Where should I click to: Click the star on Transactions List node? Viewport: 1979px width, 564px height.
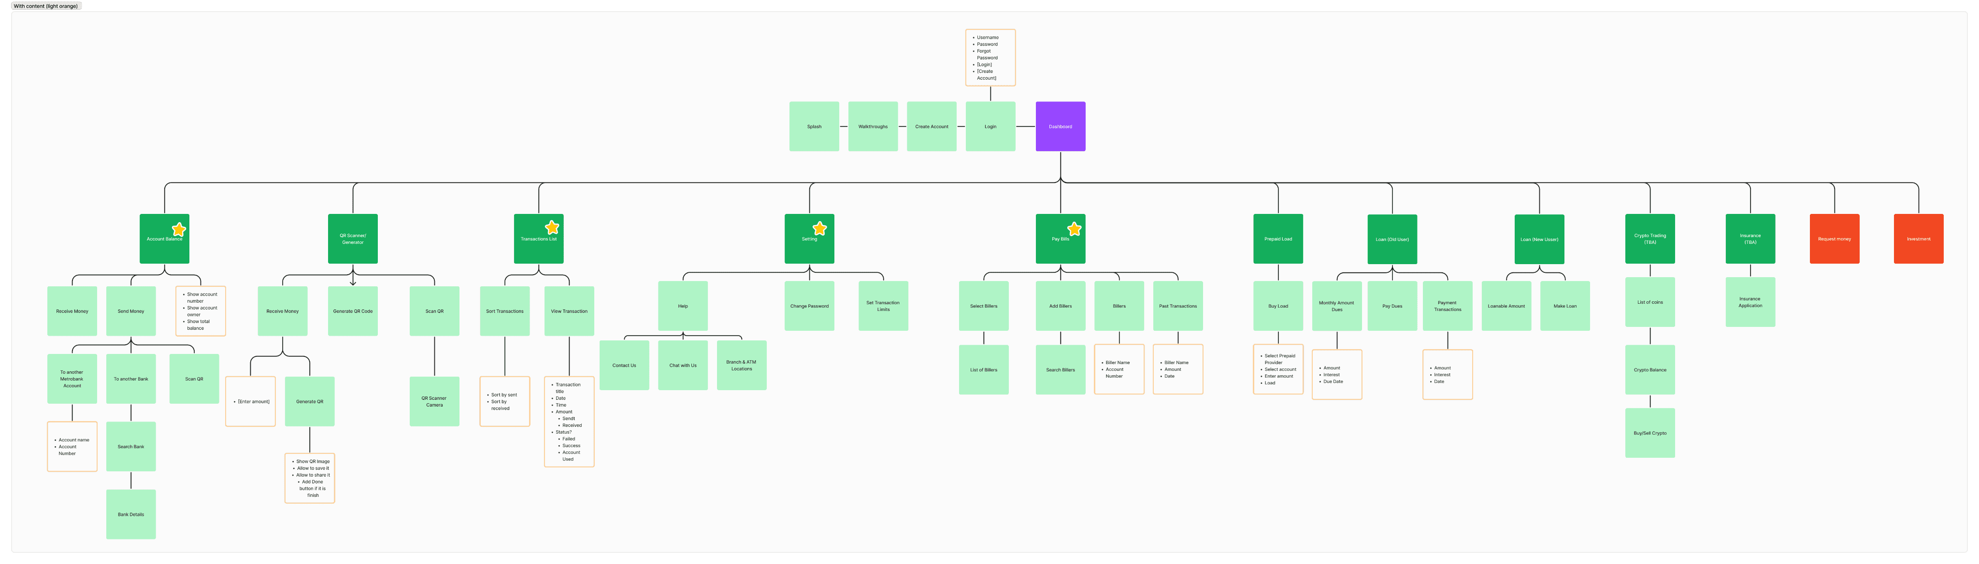pyautogui.click(x=552, y=227)
